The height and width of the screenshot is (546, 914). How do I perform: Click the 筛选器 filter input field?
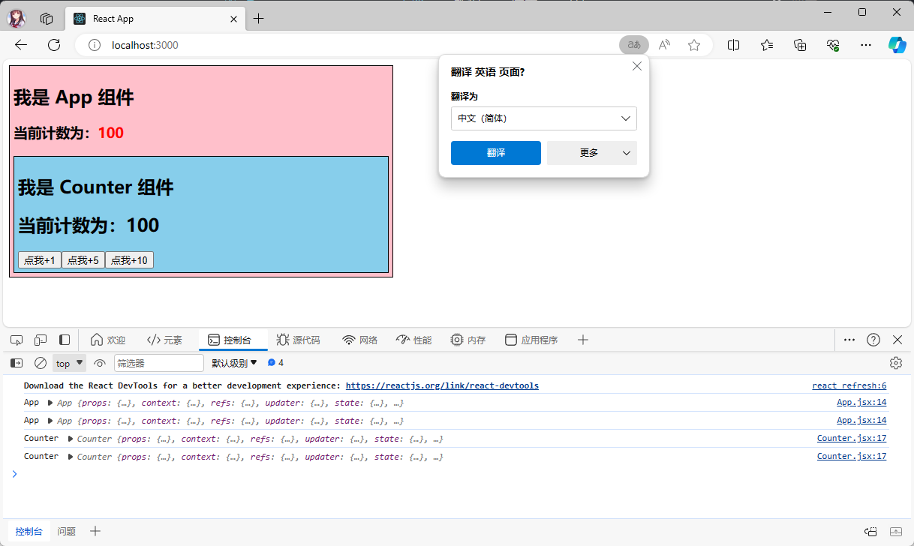pos(158,363)
